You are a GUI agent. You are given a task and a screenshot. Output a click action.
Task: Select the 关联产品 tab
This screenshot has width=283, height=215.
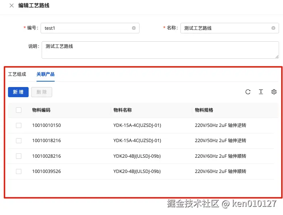[46, 74]
